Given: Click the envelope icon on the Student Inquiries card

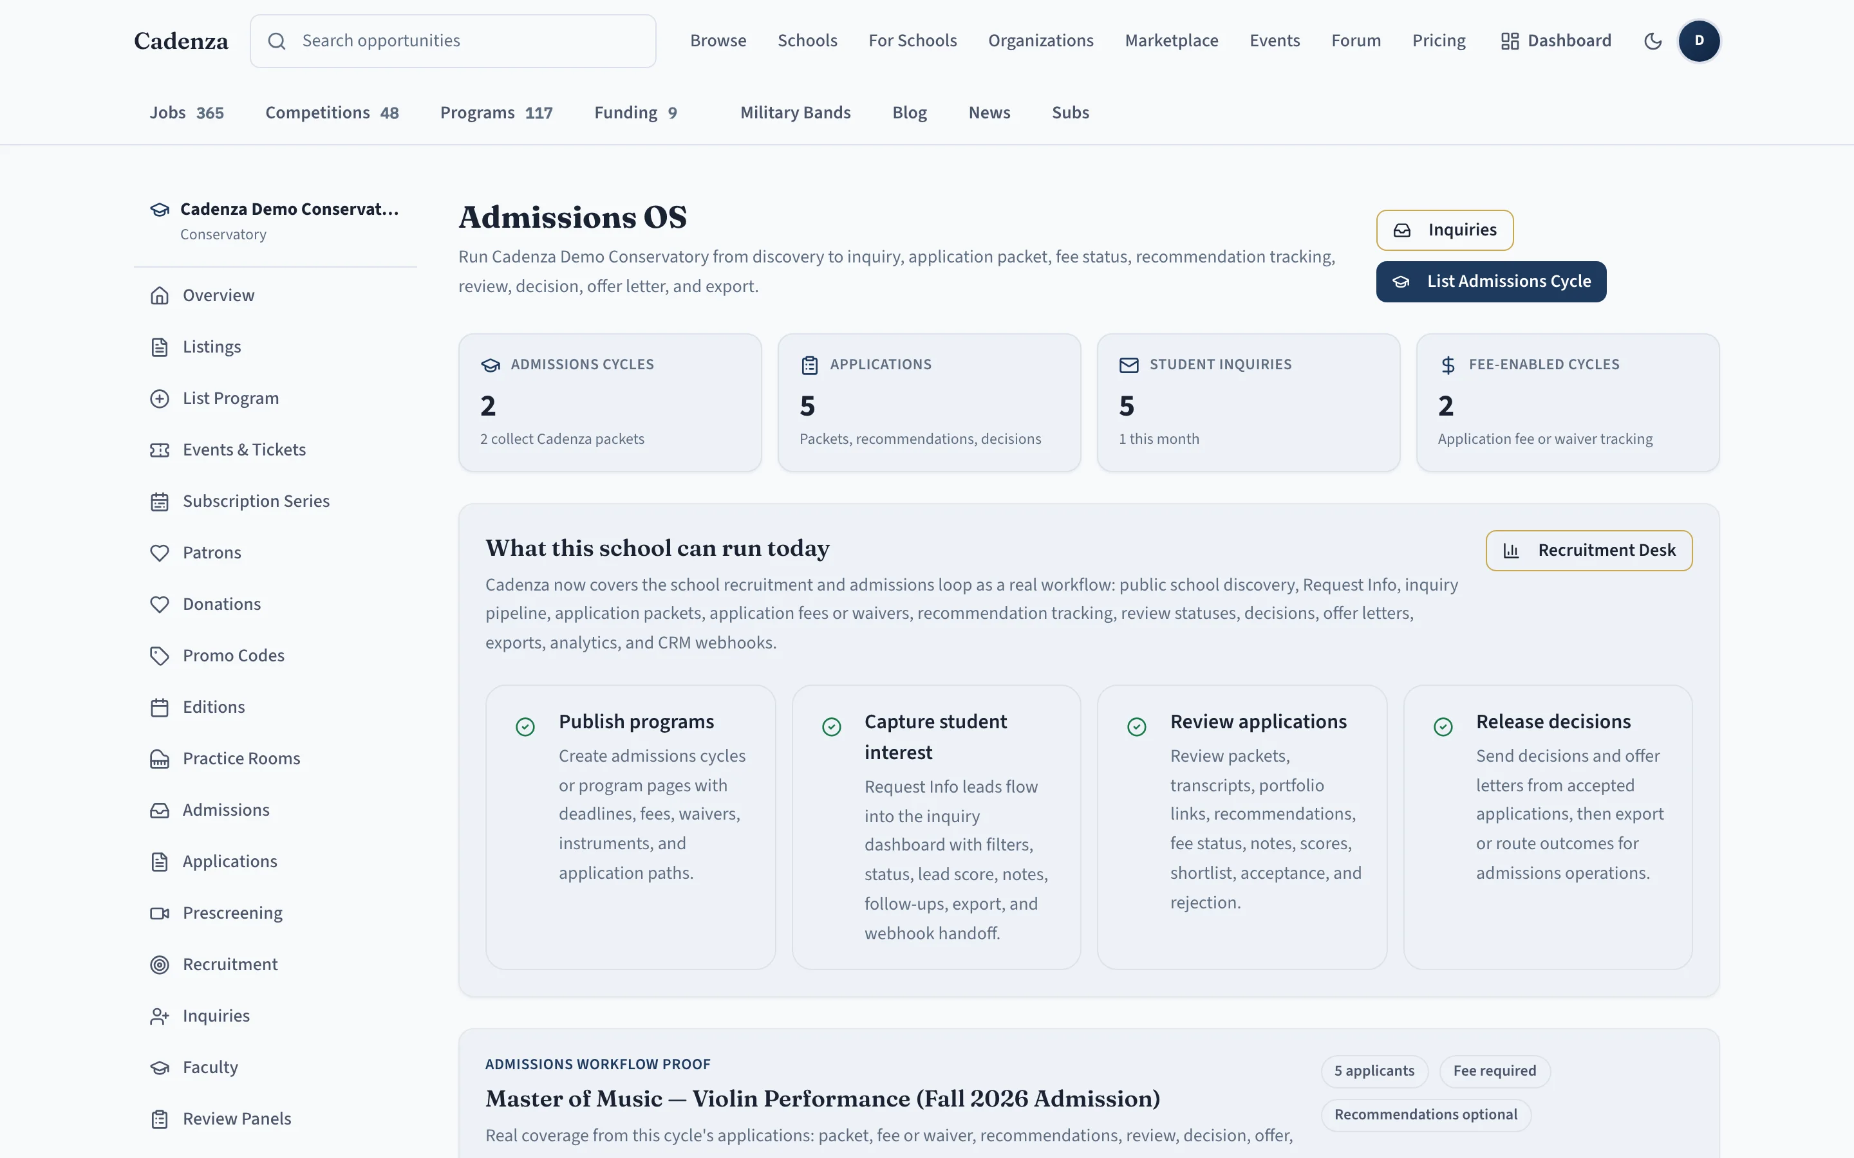Looking at the screenshot, I should click(1128, 365).
